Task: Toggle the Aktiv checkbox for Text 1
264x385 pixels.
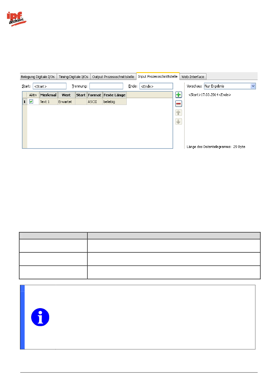Action: [31, 102]
